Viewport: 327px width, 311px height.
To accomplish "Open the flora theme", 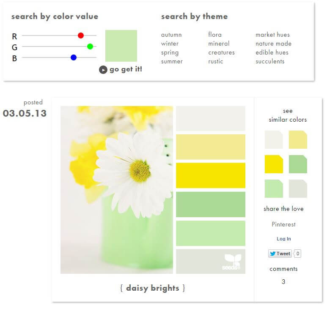I will pyautogui.click(x=215, y=35).
